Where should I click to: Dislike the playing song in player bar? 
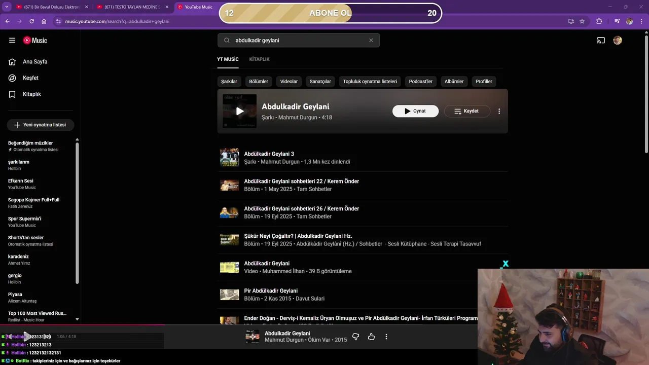click(355, 337)
